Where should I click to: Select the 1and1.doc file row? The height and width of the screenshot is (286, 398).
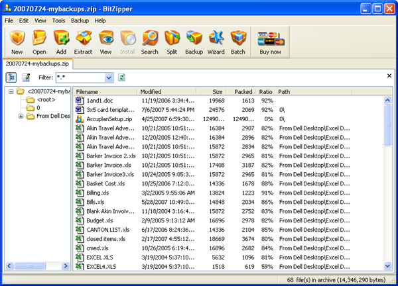(x=229, y=101)
